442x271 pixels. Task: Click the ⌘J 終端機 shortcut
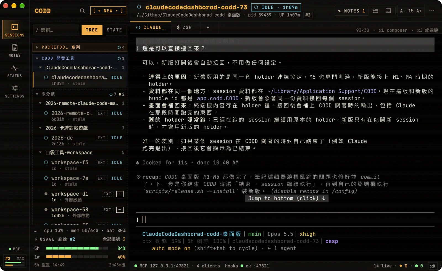pos(428,30)
